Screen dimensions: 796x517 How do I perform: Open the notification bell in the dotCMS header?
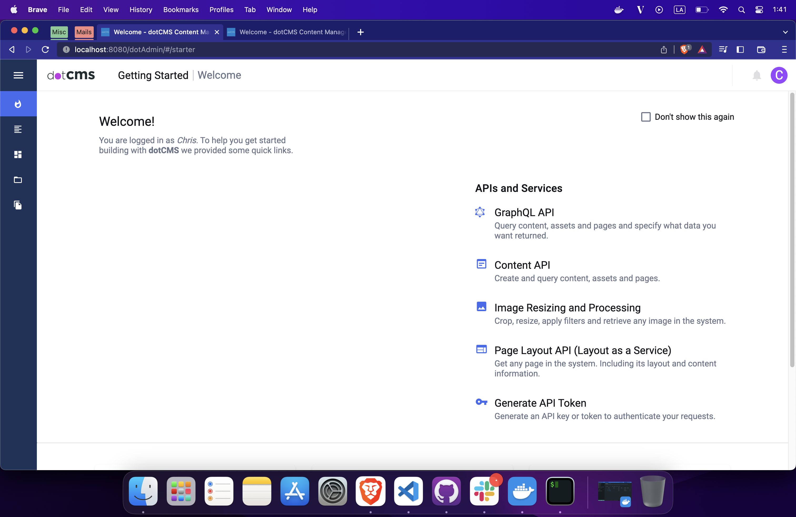(x=757, y=75)
